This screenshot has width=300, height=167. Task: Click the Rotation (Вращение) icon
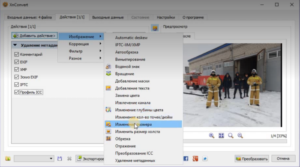(108, 74)
